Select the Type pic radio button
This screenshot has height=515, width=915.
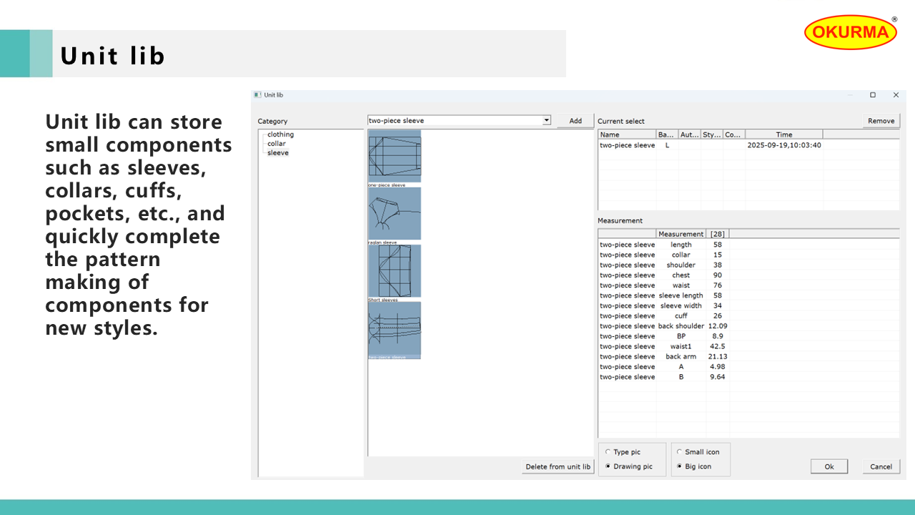[x=608, y=452]
